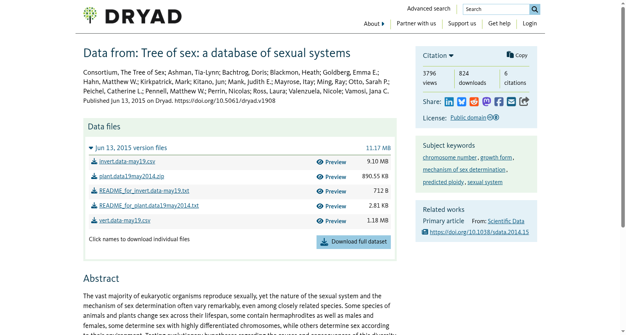Expand the About menu
This screenshot has height=335, width=626.
point(374,24)
